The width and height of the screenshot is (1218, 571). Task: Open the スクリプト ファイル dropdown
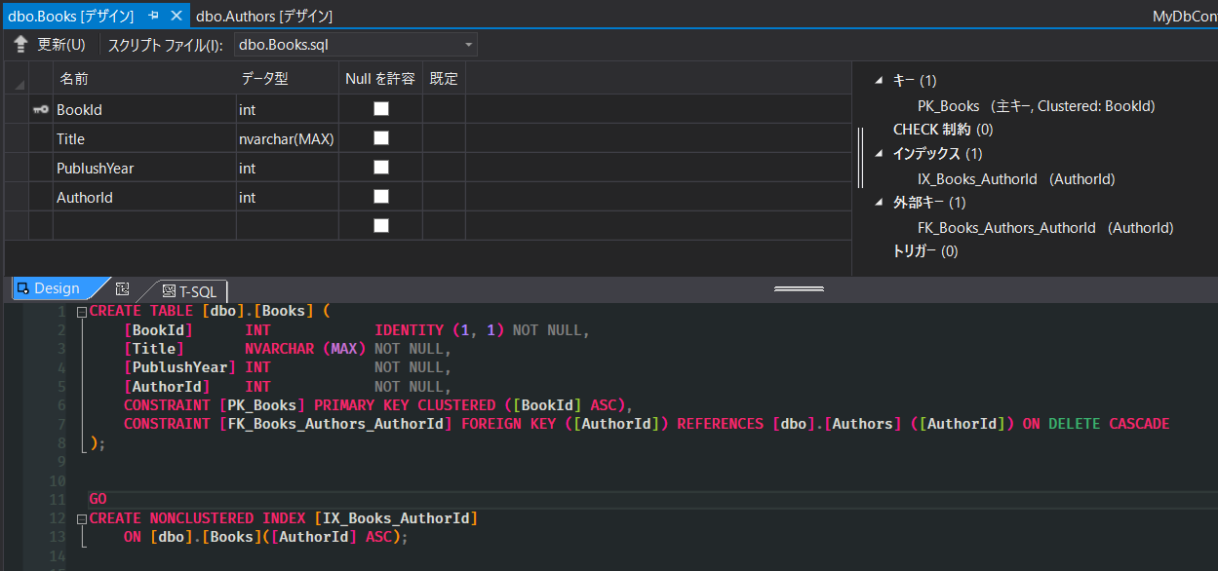pyautogui.click(x=467, y=44)
